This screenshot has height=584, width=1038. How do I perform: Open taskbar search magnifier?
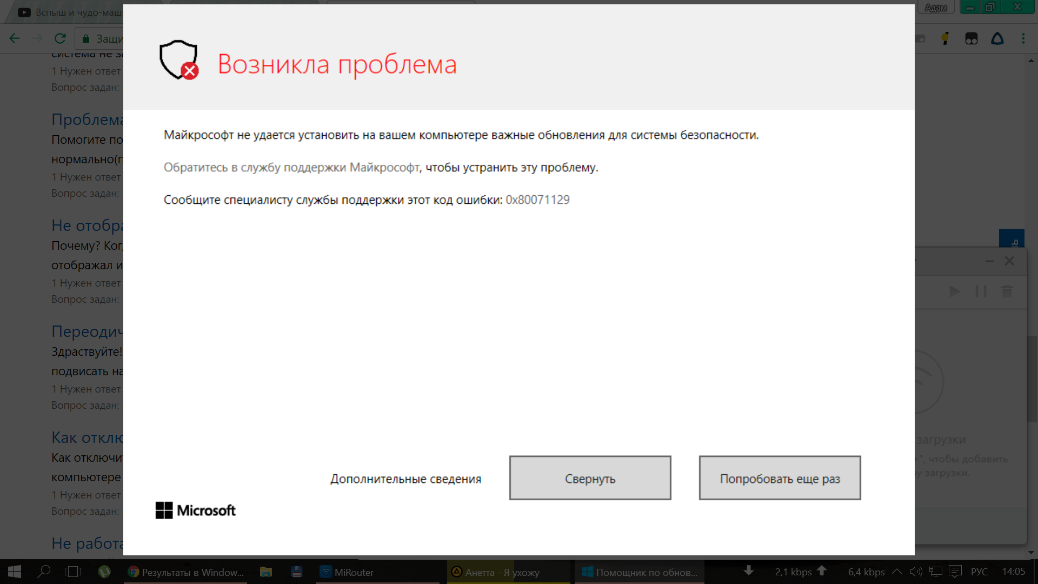click(x=44, y=572)
